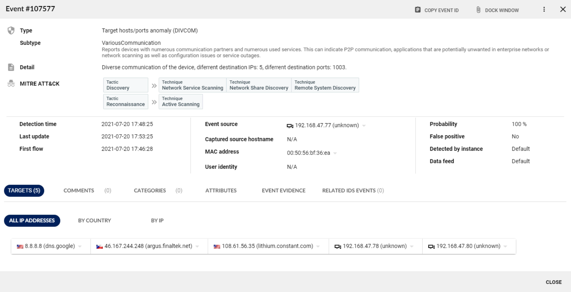Click the Active Scanning technique tag
Screen dimensions: 571x292
coord(180,102)
